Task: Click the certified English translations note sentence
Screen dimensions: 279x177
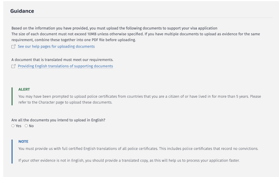Action: pyautogui.click(x=138, y=149)
